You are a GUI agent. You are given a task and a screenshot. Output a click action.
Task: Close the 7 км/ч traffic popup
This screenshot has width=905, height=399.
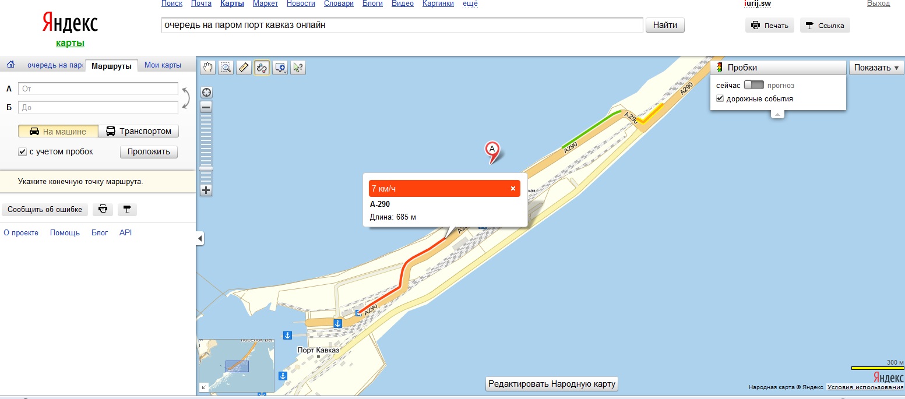point(513,188)
